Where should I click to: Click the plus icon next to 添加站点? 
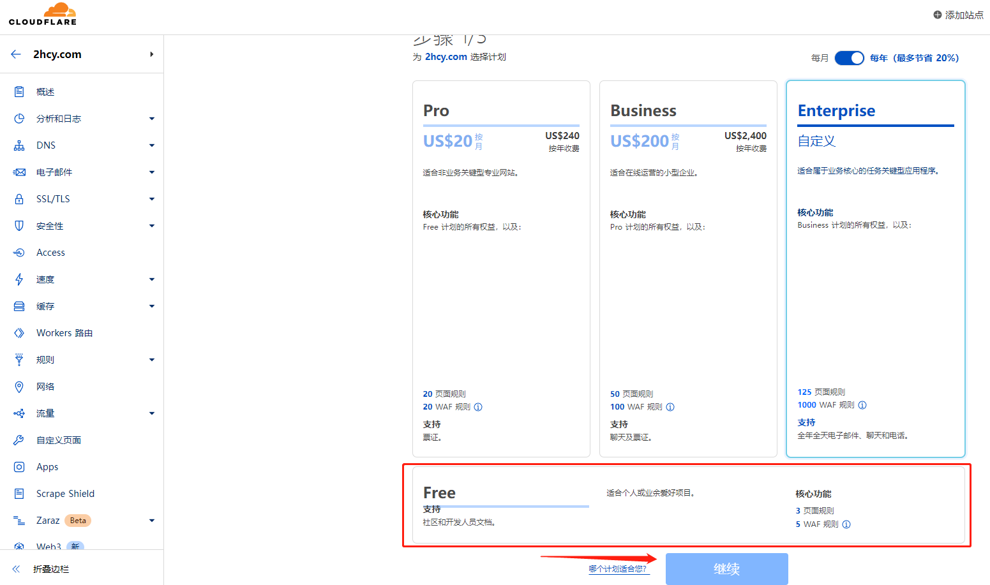point(938,15)
